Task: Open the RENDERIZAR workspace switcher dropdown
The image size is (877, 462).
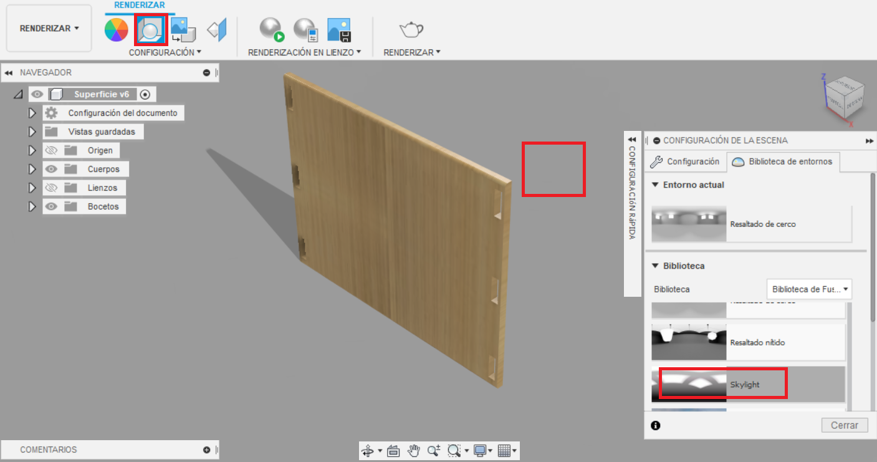Action: pos(49,28)
